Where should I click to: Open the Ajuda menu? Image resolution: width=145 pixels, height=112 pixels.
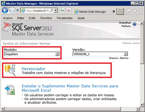81,18
